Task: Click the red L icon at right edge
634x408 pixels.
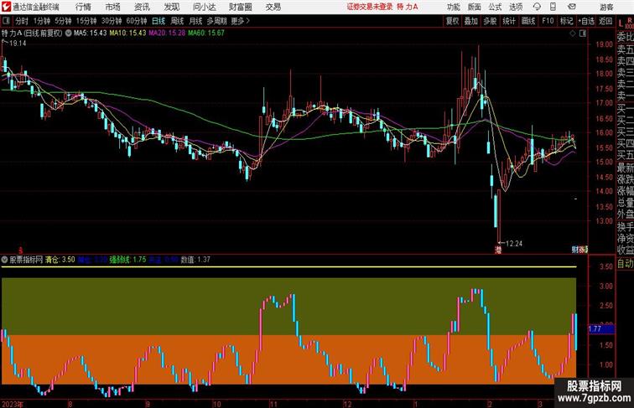Action: click(621, 23)
